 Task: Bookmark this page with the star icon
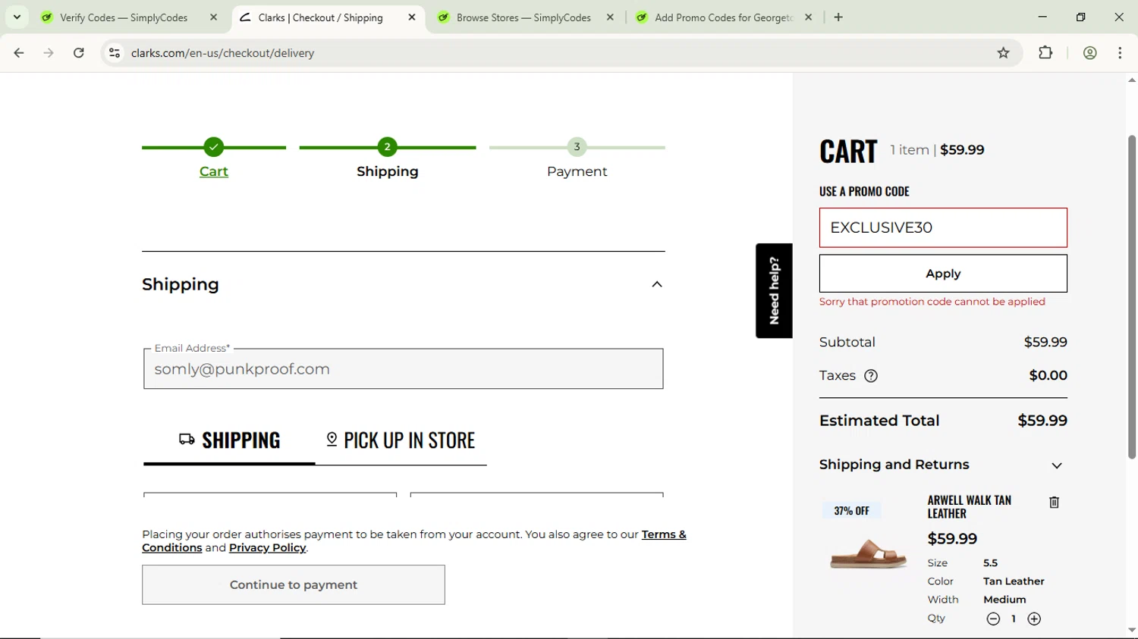coord(1004,53)
